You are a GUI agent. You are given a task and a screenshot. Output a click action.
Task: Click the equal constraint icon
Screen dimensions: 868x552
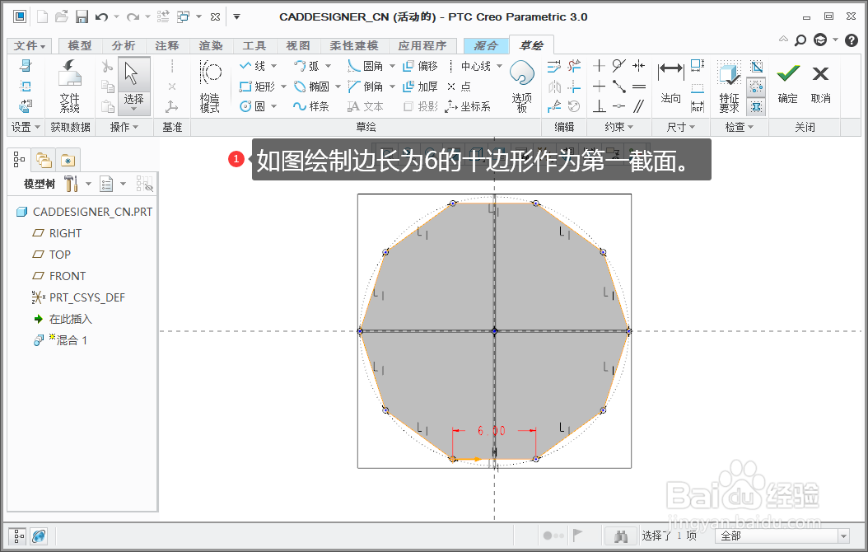639,87
